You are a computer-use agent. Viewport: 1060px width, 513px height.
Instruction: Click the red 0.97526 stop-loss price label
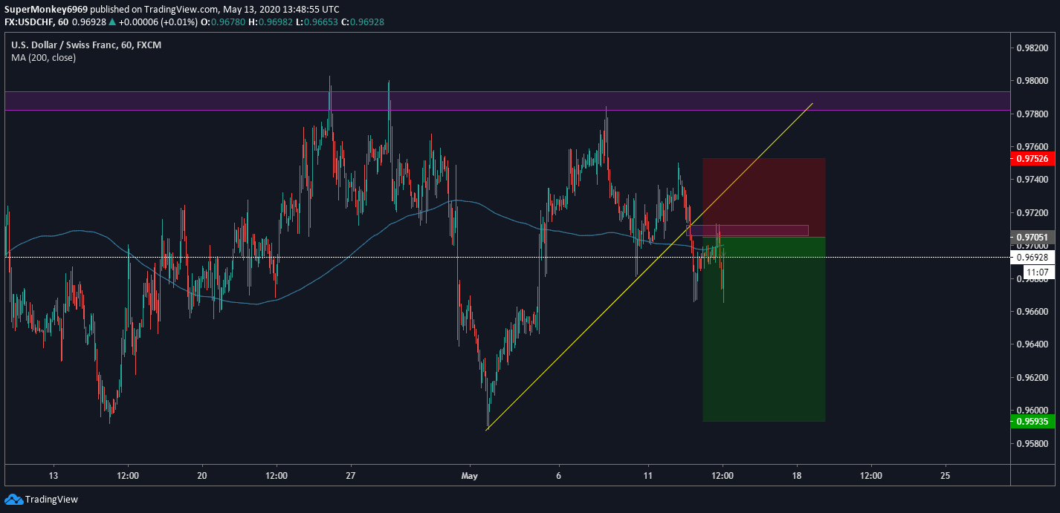pos(1032,158)
